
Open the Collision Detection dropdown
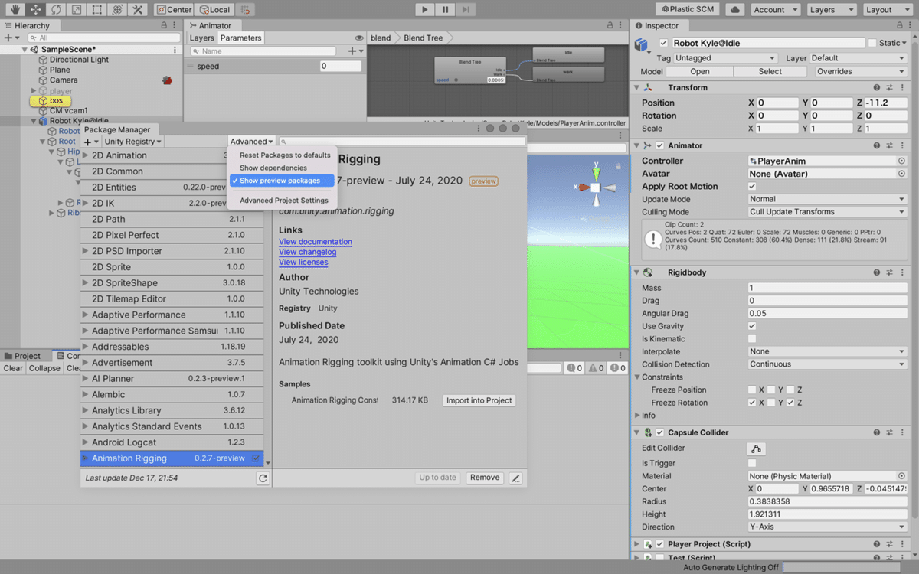826,364
